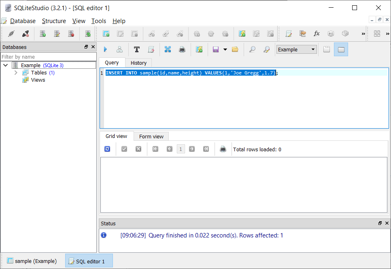
Task: Switch to the History tab
Action: point(138,63)
